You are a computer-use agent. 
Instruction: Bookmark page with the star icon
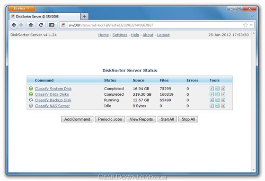point(245,25)
